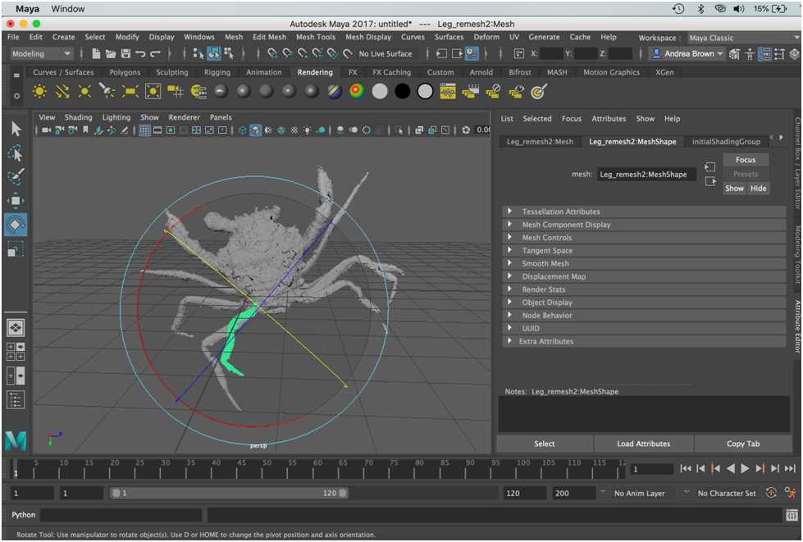
Task: Pick the Lasso Select tool
Action: (16, 153)
